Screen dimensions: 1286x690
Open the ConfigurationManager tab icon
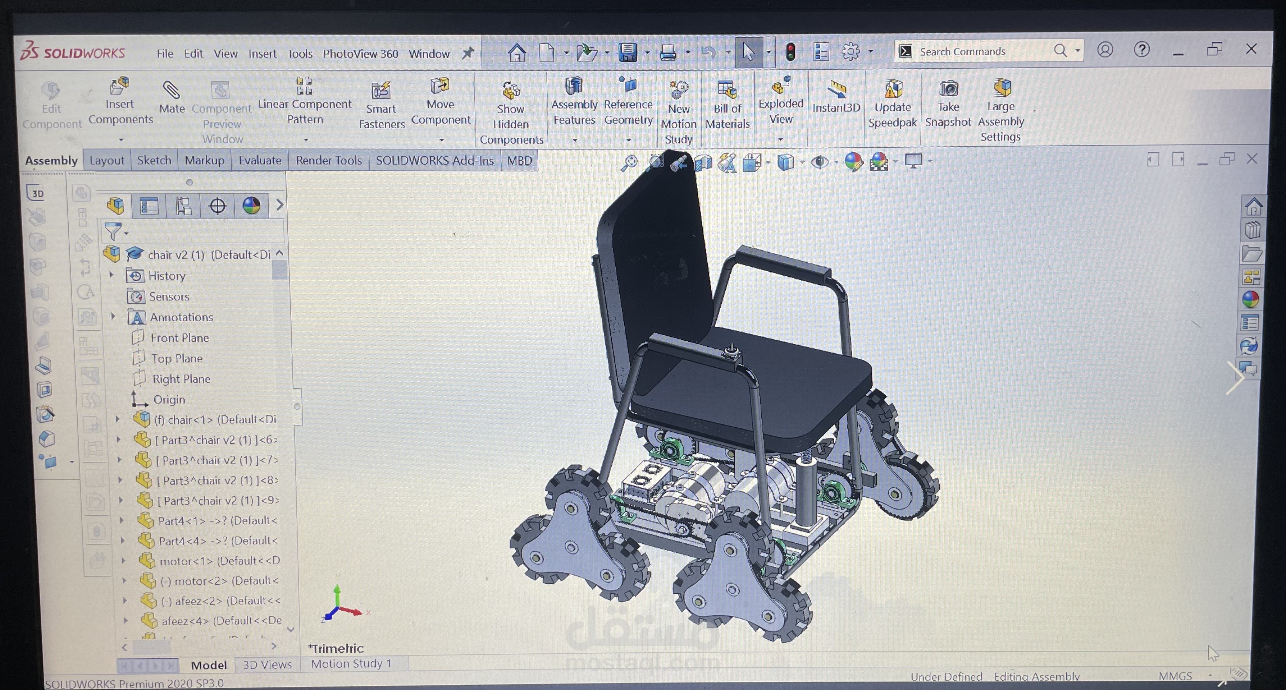point(183,206)
